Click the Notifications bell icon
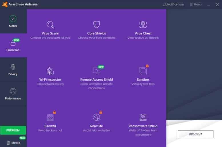This screenshot has height=147, width=222. pos(165,5)
